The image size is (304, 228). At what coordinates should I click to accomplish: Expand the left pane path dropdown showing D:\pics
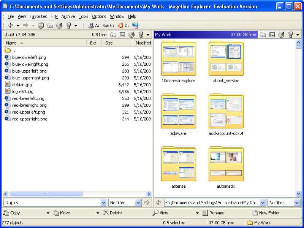click(103, 203)
